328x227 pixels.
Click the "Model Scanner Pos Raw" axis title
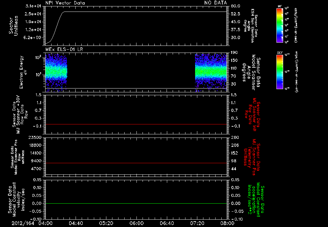tap(18, 157)
